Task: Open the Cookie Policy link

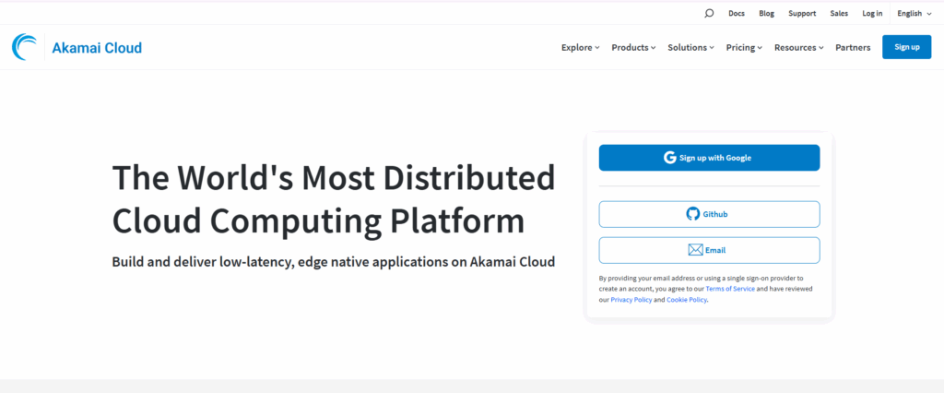Action: tap(686, 300)
